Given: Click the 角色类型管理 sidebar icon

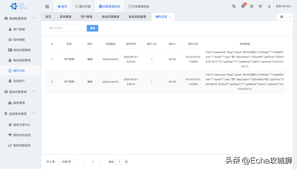Looking at the screenshot, I should click(x=10, y=60).
